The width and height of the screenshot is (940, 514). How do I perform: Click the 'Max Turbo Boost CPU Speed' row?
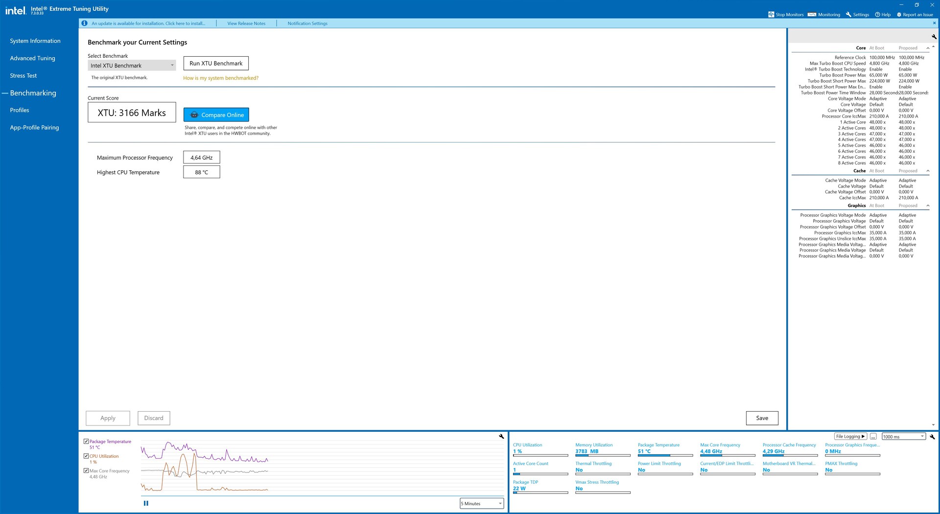pyautogui.click(x=860, y=64)
